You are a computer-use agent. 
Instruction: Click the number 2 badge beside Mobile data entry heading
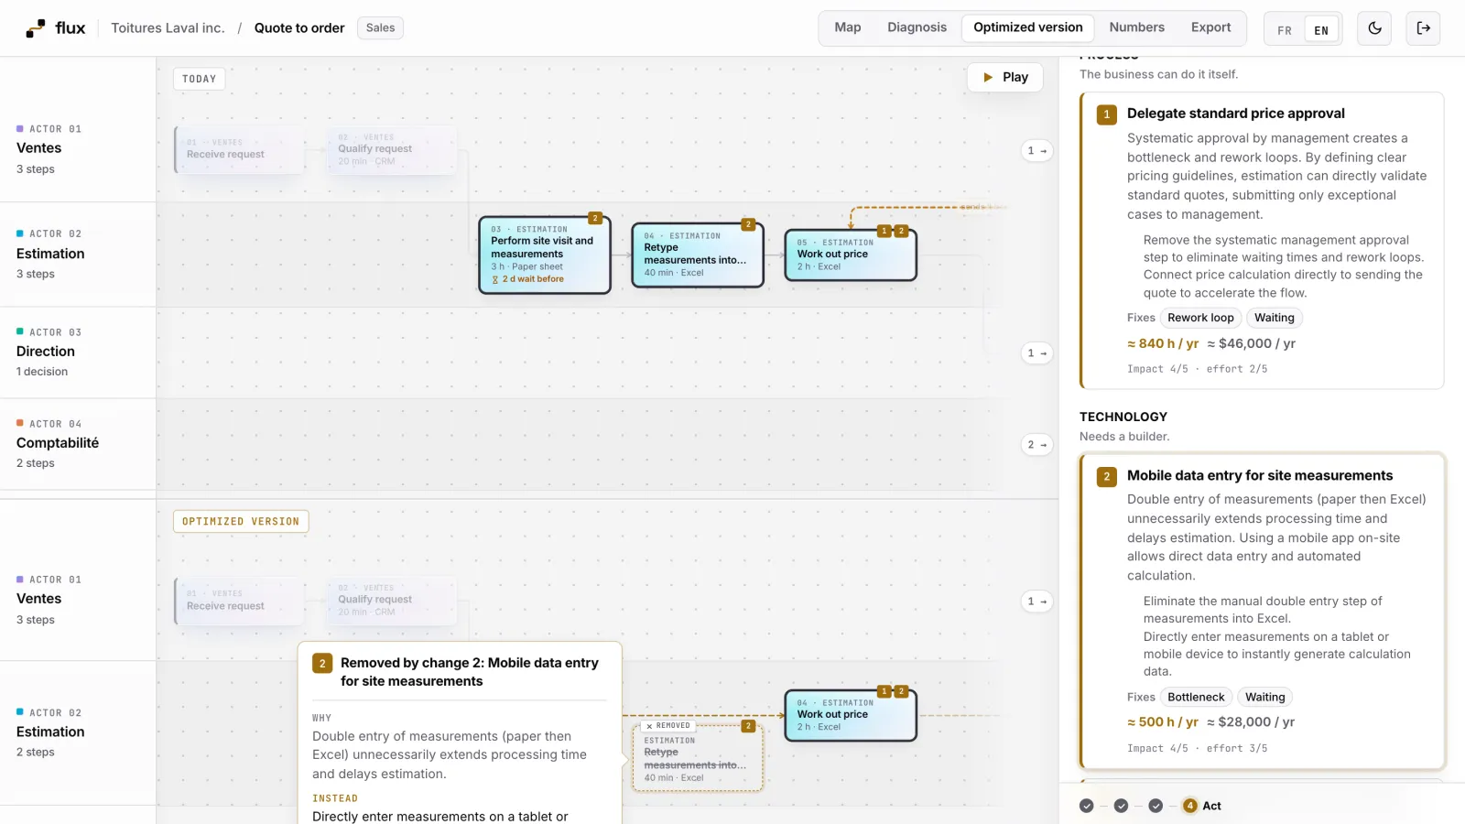tap(1107, 476)
